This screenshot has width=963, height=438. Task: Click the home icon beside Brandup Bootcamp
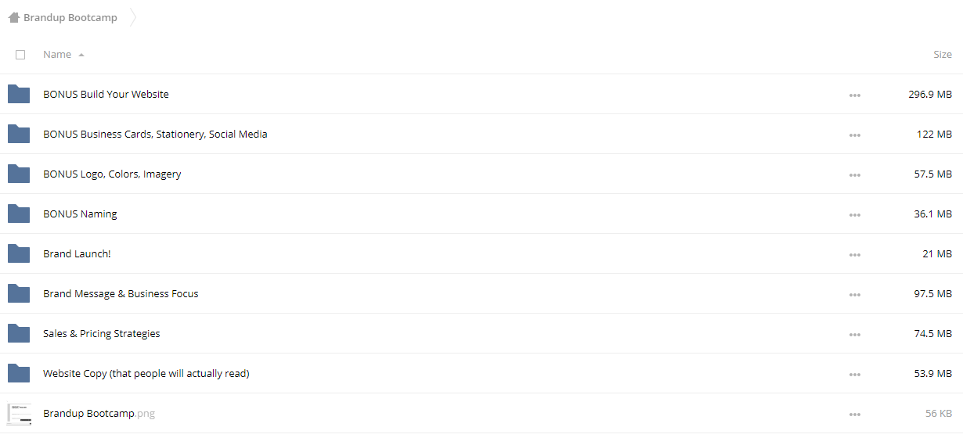14,17
